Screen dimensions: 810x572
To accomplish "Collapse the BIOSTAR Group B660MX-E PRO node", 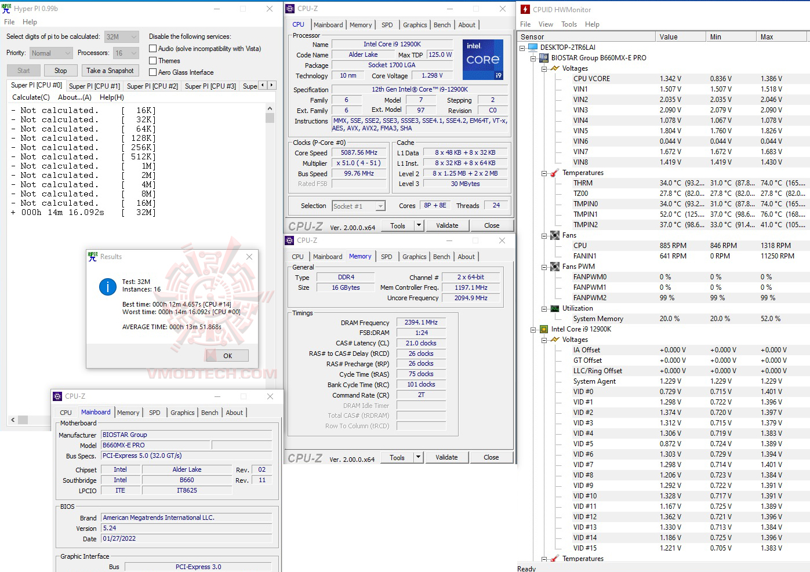I will coord(533,58).
